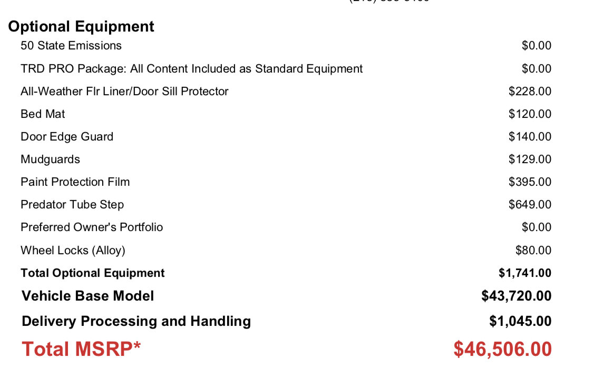
Task: Select the Preferred Owner's Portfolio entry
Action: coord(92,227)
